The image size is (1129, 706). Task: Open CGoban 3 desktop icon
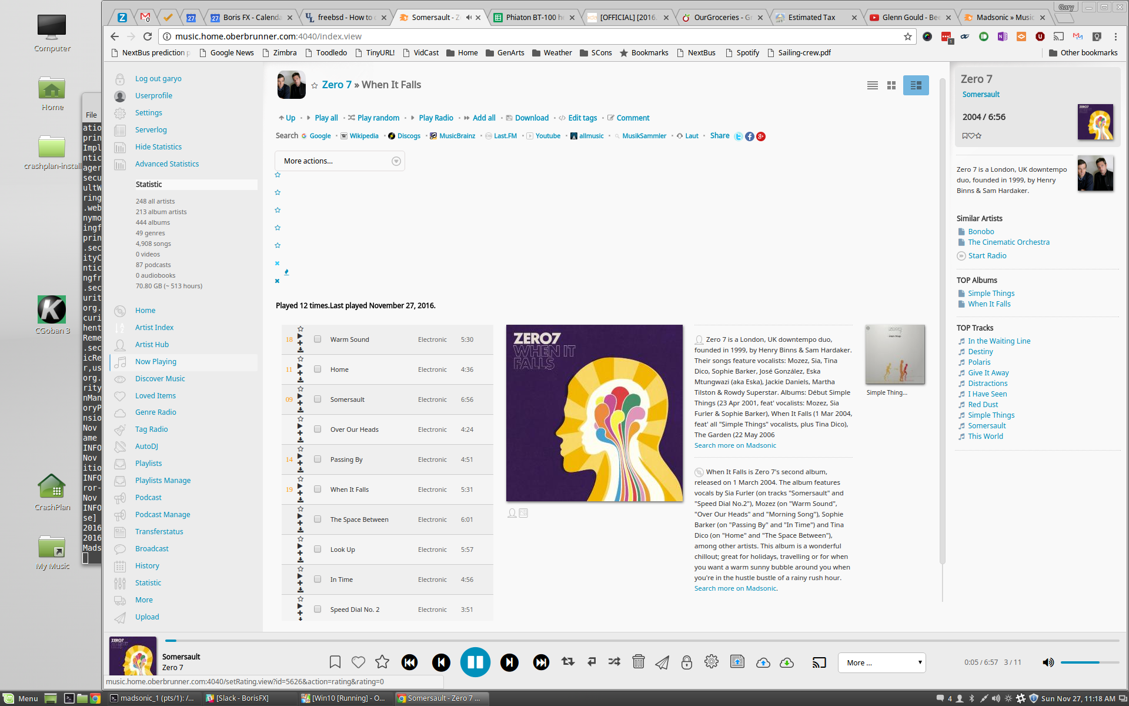(x=52, y=315)
